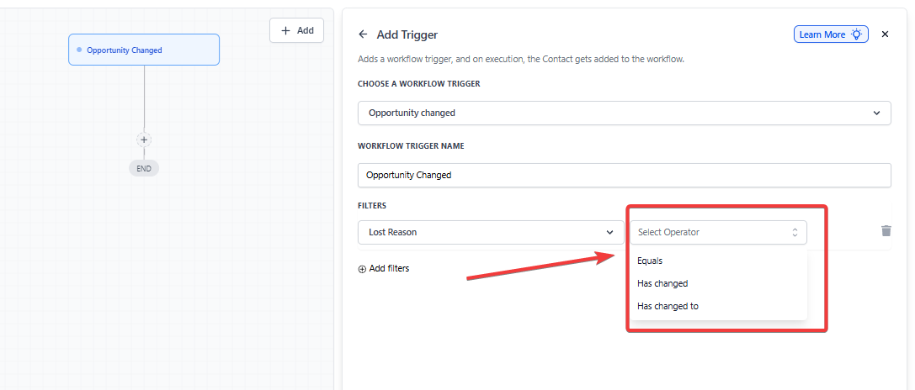Click the lightbulb icon in Learn More
Viewport: 915px width, 390px height.
pos(857,34)
